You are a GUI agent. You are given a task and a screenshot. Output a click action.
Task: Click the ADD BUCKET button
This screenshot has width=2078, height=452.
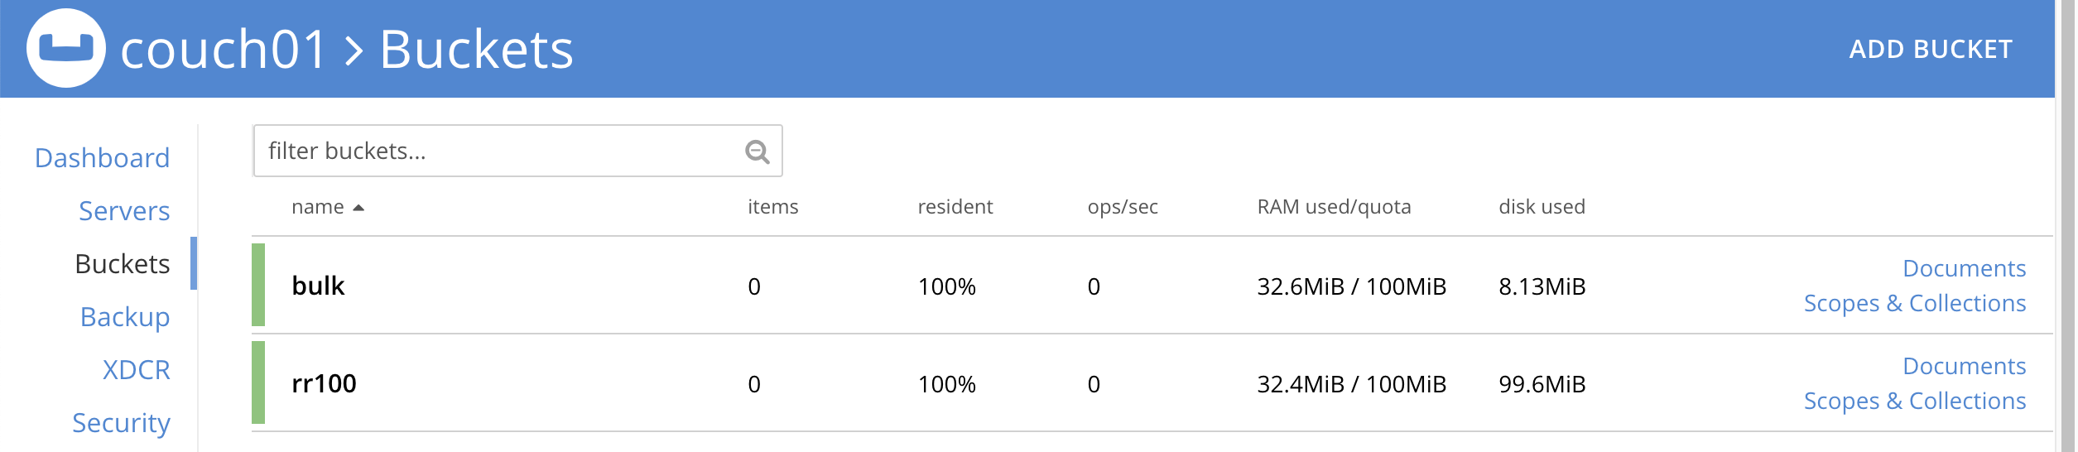(1930, 50)
